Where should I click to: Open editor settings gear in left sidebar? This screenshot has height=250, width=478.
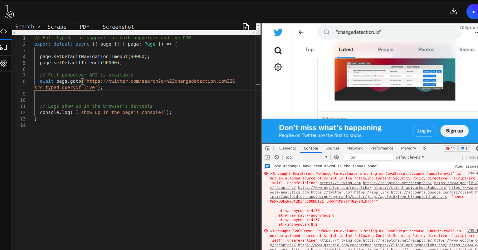tap(4, 63)
